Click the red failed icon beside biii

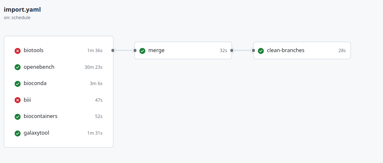point(18,100)
